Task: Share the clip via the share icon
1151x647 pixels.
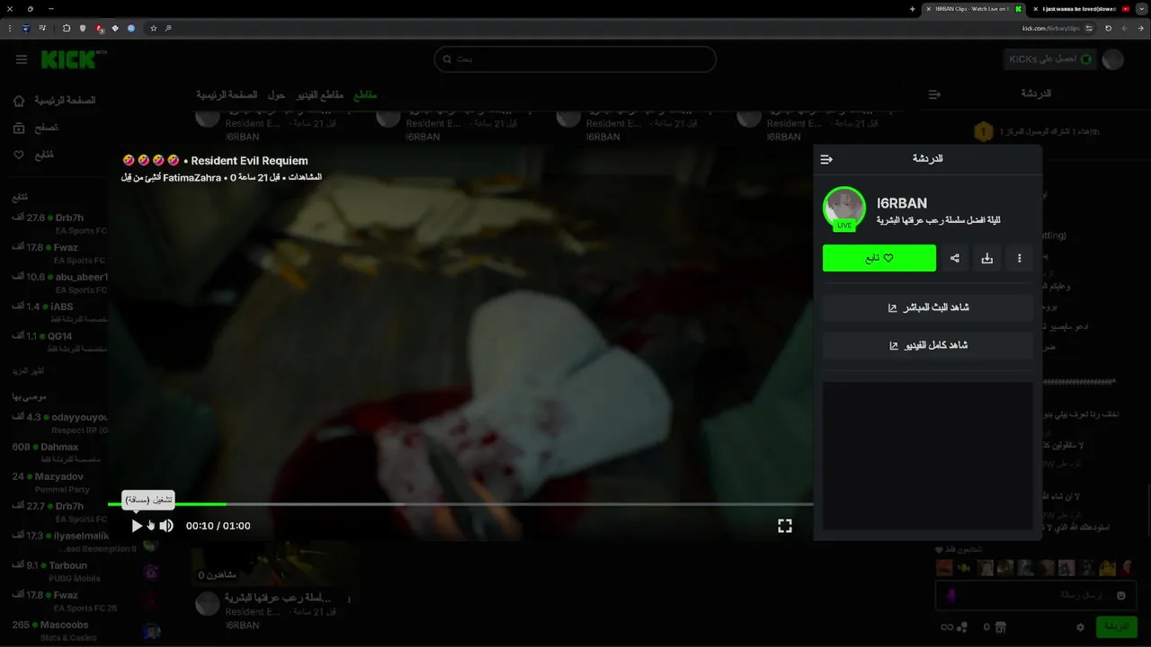Action: coord(955,258)
